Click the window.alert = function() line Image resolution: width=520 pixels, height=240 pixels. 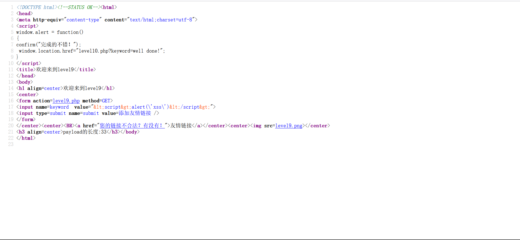tap(50, 32)
